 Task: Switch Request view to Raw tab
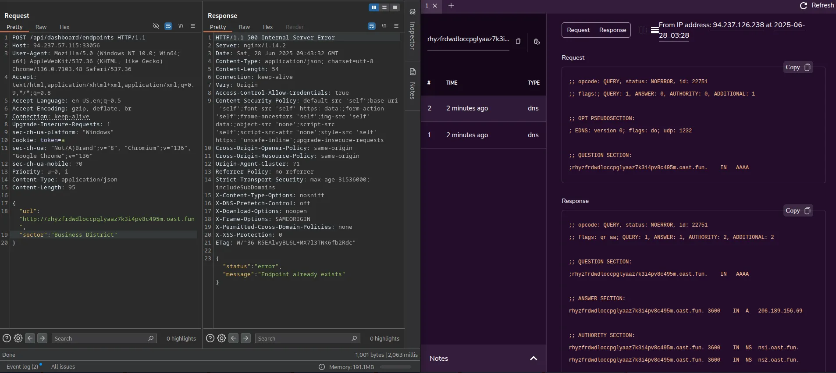41,27
